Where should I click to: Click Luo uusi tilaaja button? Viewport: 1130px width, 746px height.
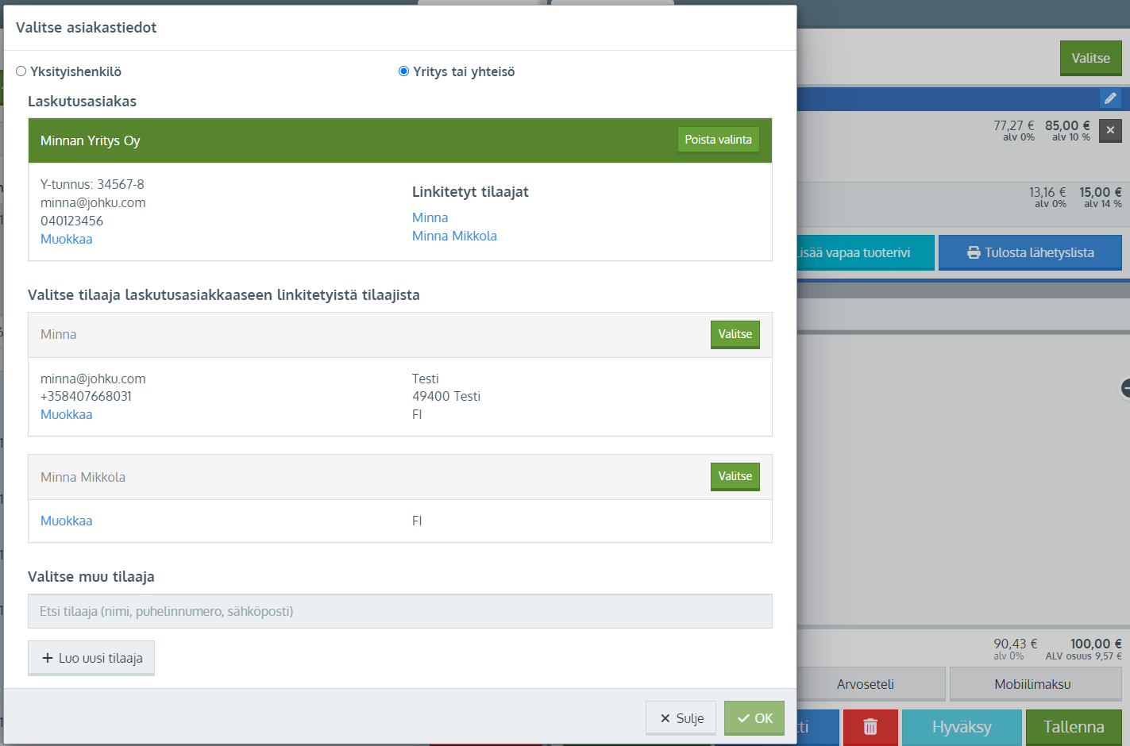(x=91, y=658)
